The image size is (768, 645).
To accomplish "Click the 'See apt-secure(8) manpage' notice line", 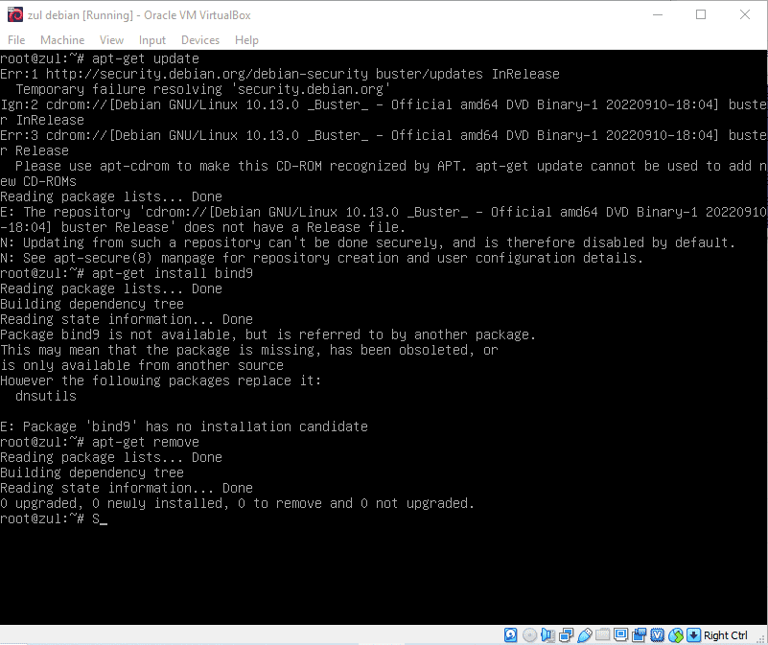I will (x=321, y=258).
